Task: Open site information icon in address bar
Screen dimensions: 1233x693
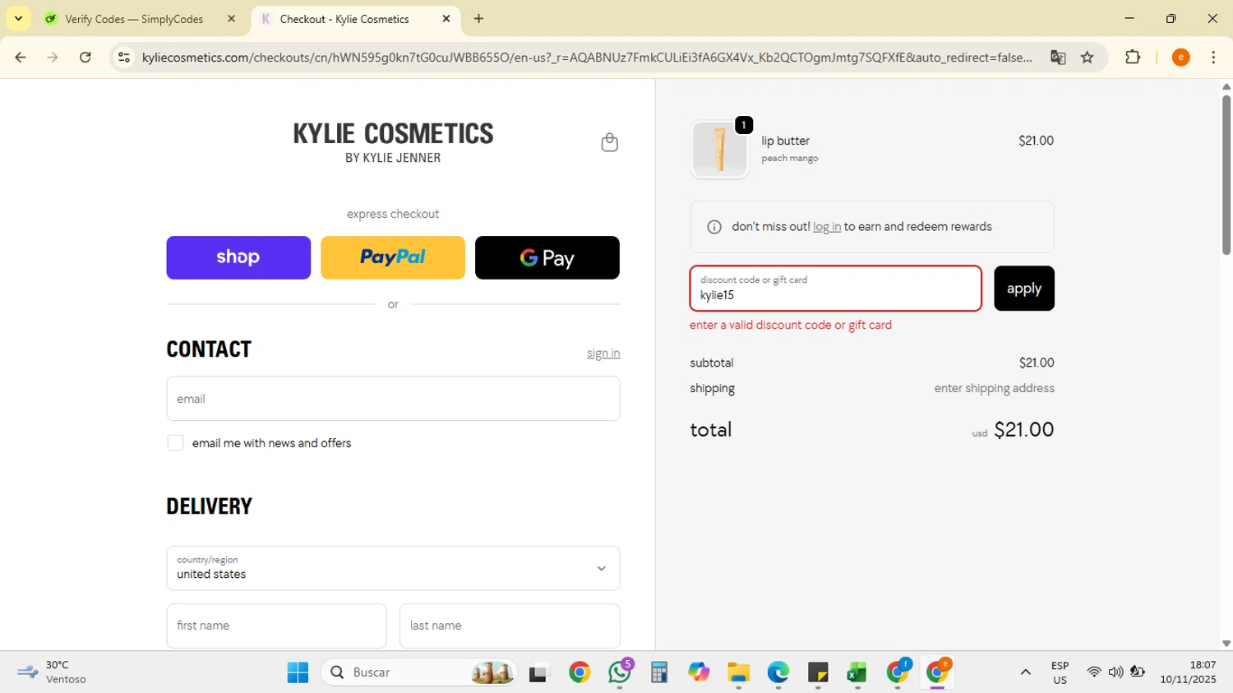Action: 124,58
